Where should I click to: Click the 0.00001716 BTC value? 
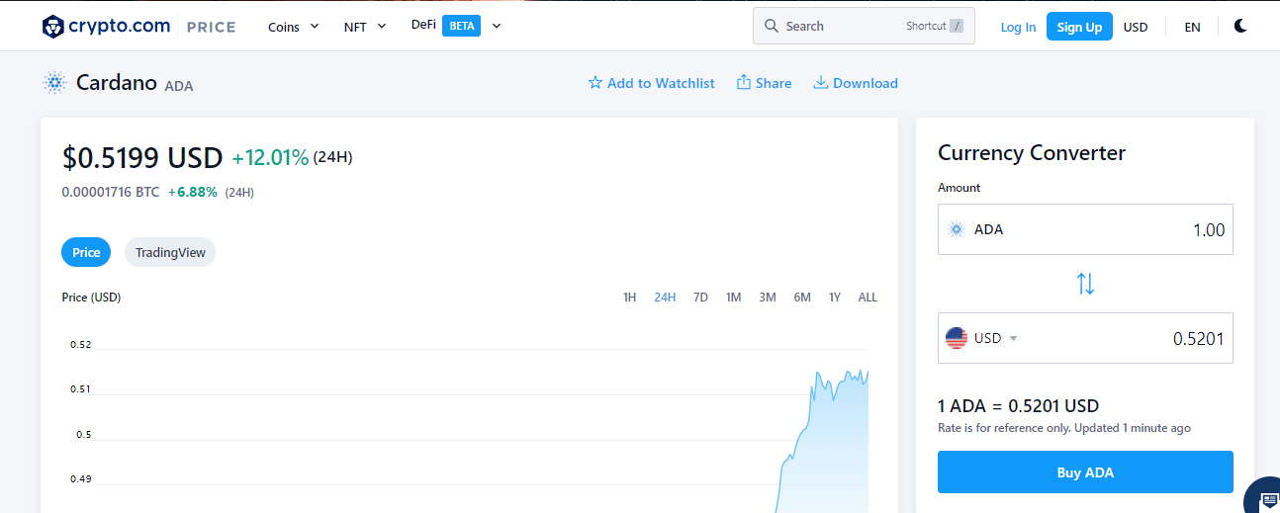[x=110, y=192]
